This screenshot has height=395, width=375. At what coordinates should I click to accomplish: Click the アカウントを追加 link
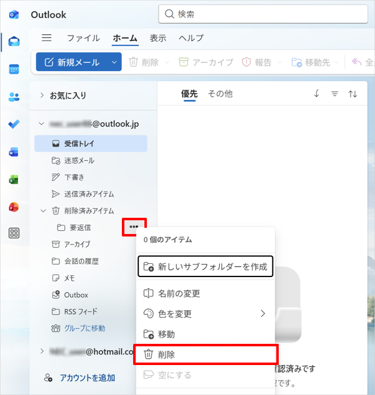[87, 378]
